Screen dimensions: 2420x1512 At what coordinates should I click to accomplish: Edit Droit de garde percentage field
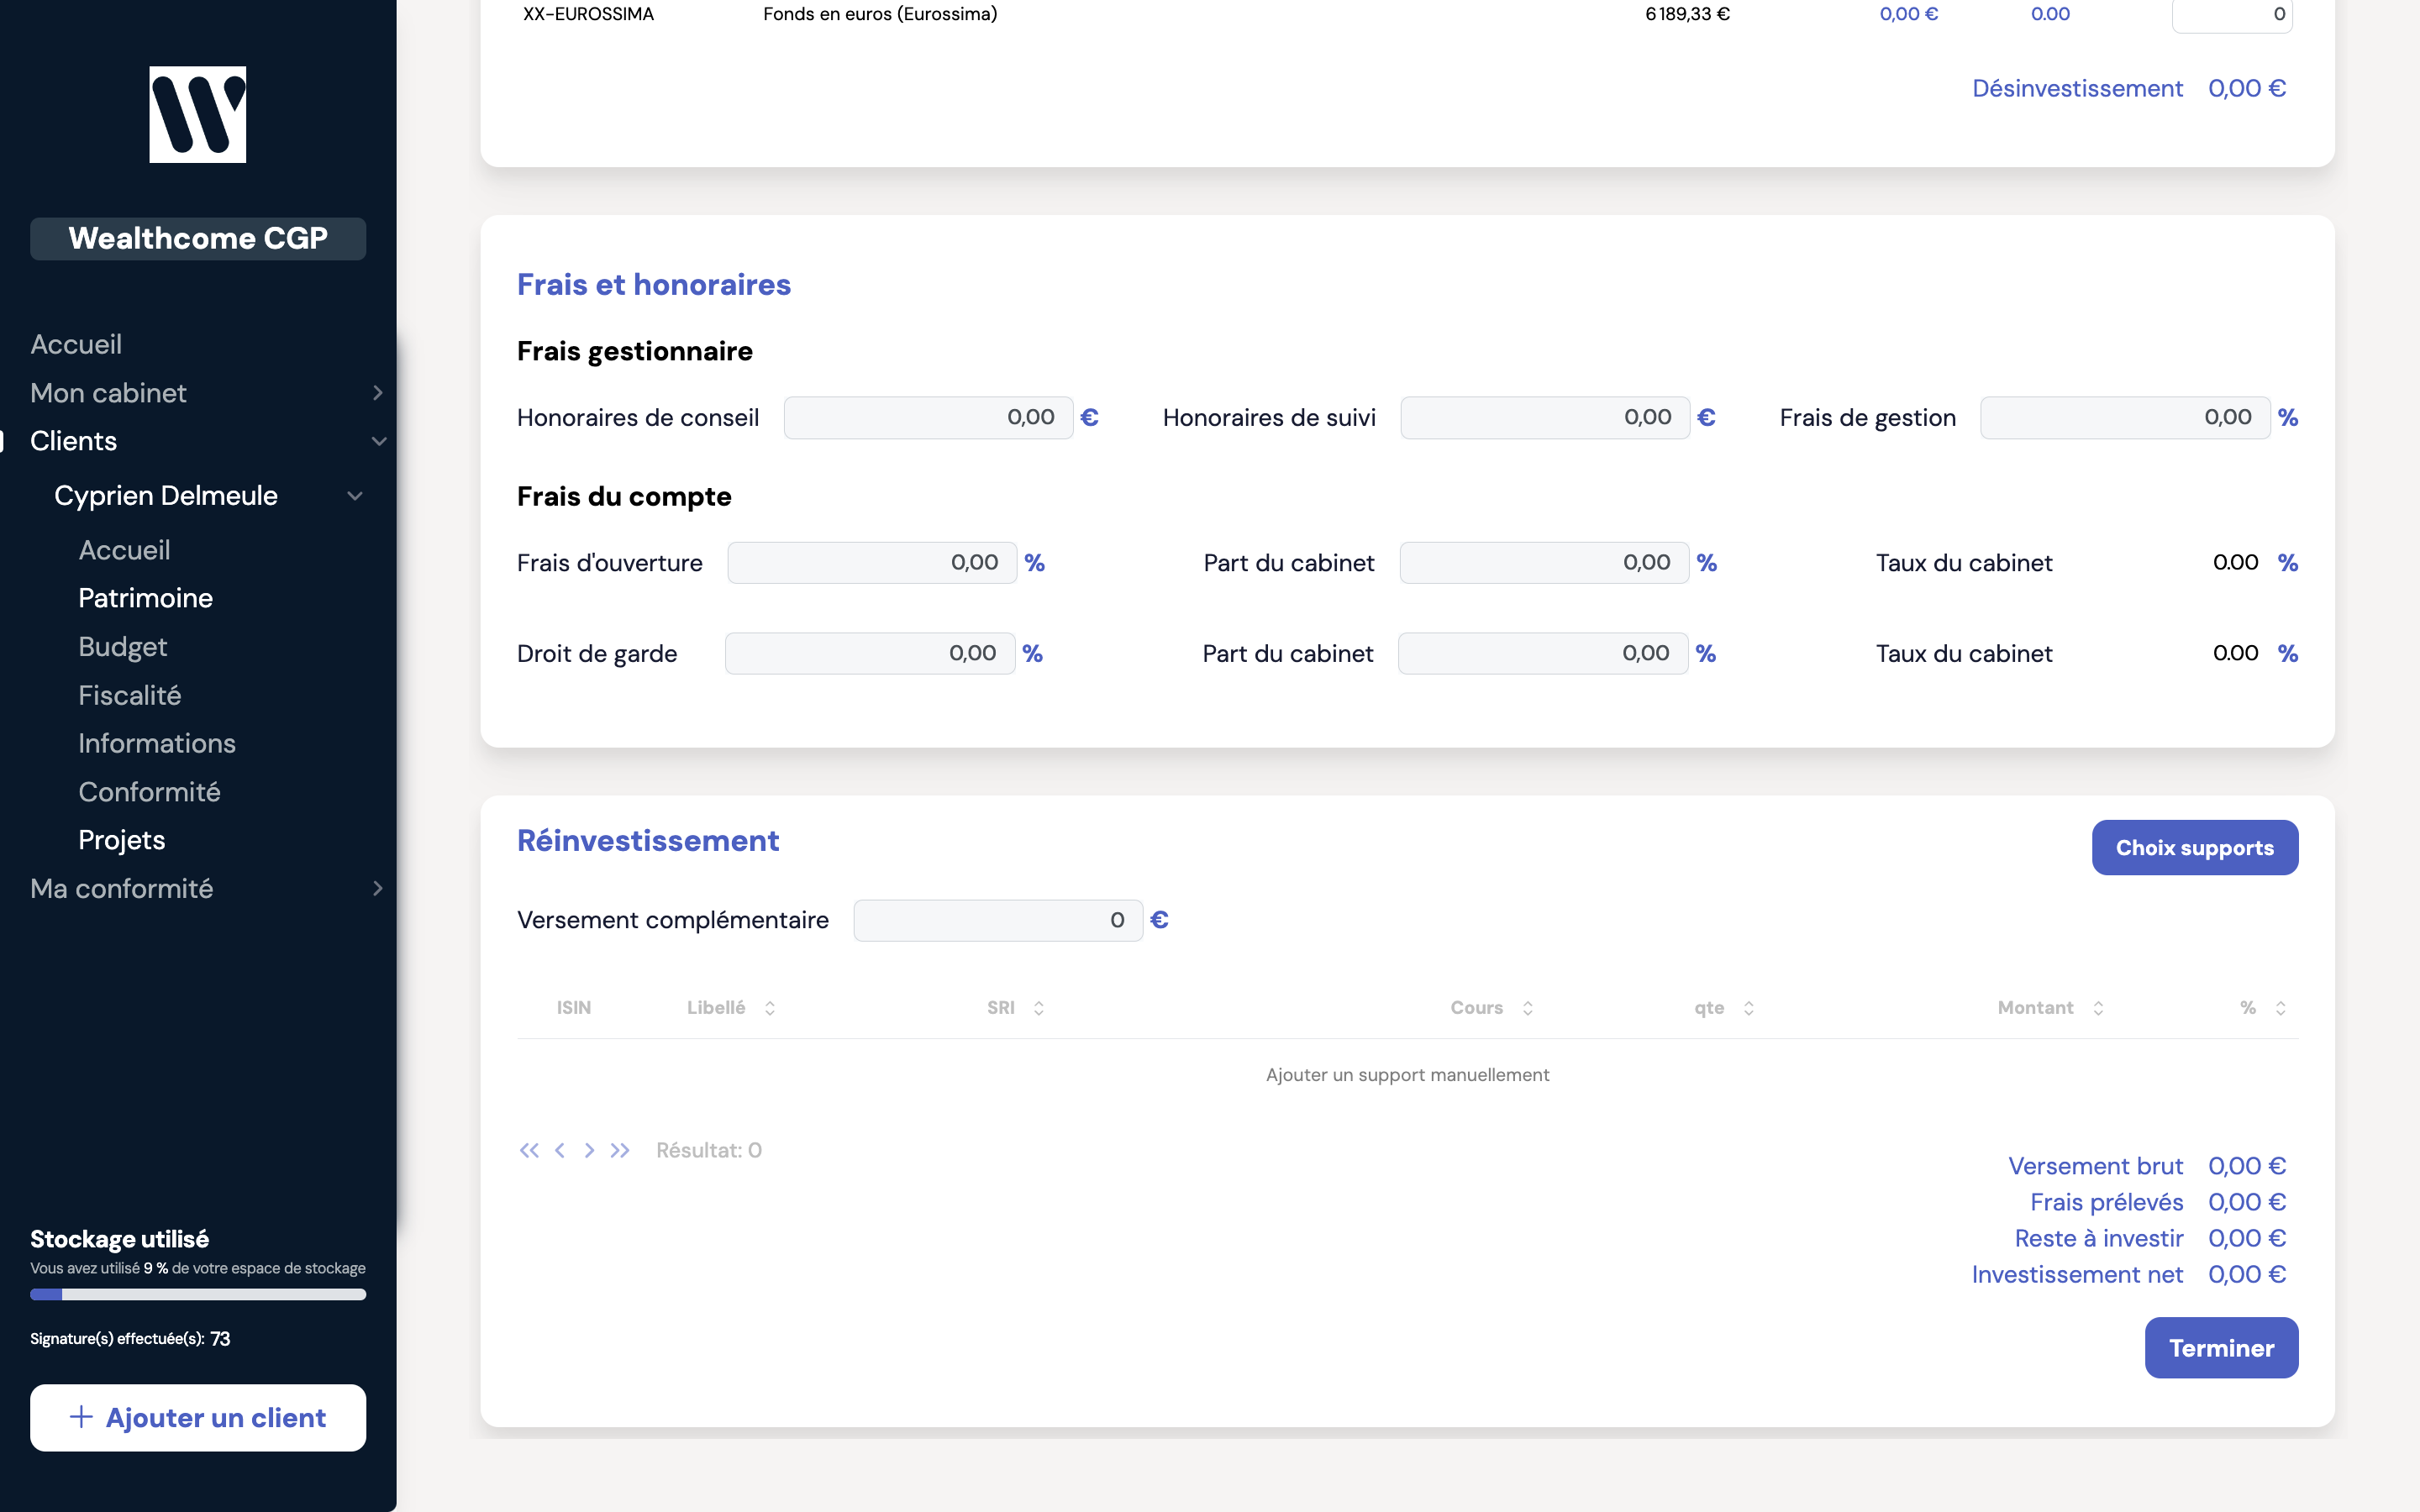click(870, 654)
